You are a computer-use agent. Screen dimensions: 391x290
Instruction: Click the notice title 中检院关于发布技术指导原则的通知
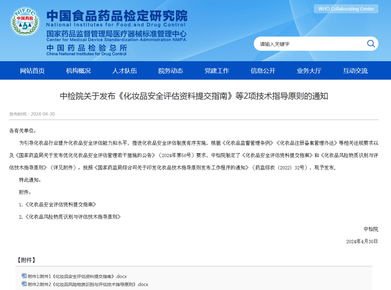[195, 96]
